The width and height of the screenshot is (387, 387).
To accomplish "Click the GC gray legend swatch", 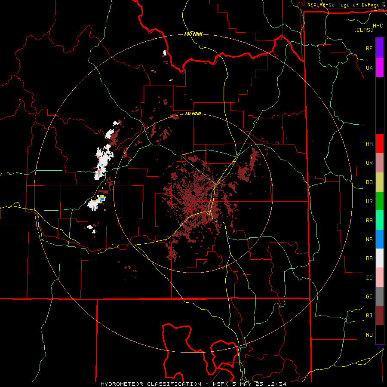I will pyautogui.click(x=380, y=296).
